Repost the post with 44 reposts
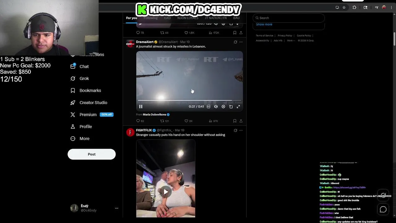 coord(164,33)
